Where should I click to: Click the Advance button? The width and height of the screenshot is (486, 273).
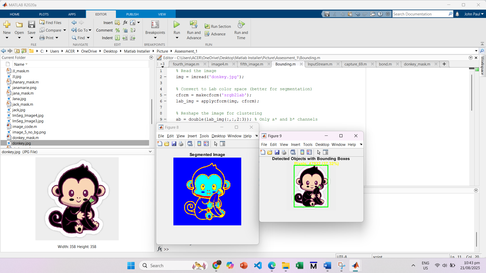(x=215, y=34)
